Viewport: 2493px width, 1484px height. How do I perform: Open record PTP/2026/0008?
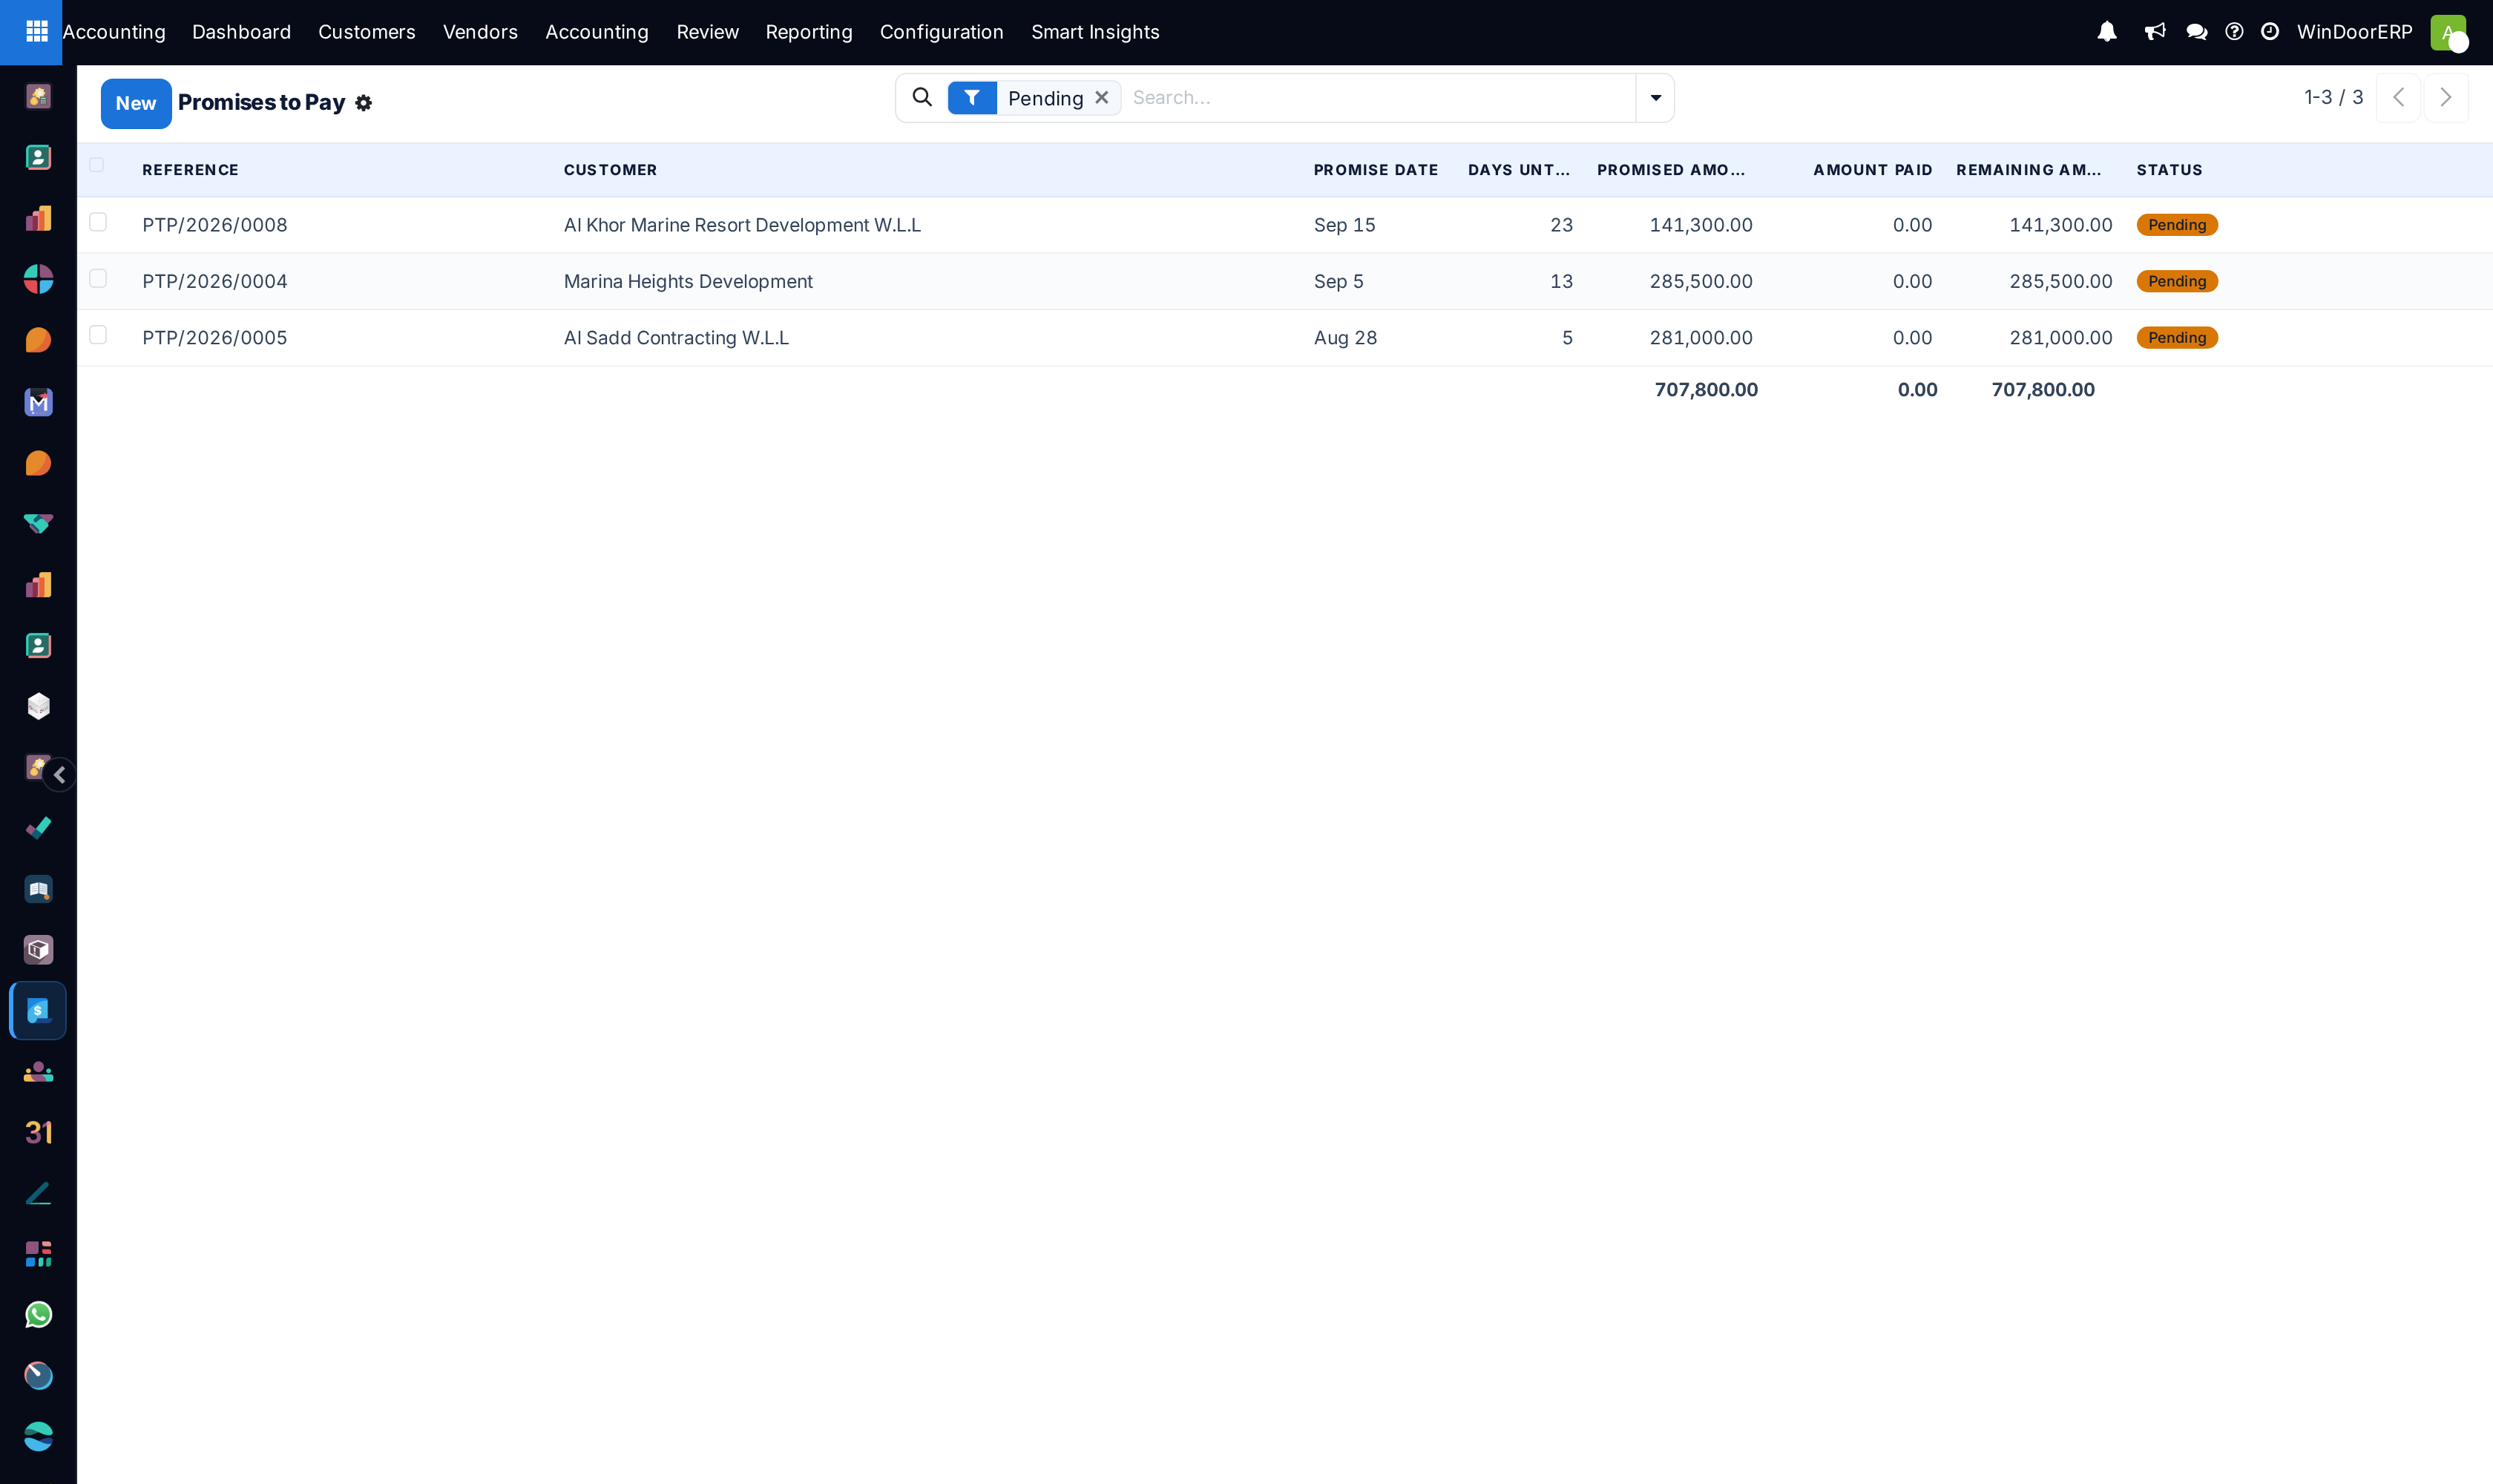tap(214, 225)
